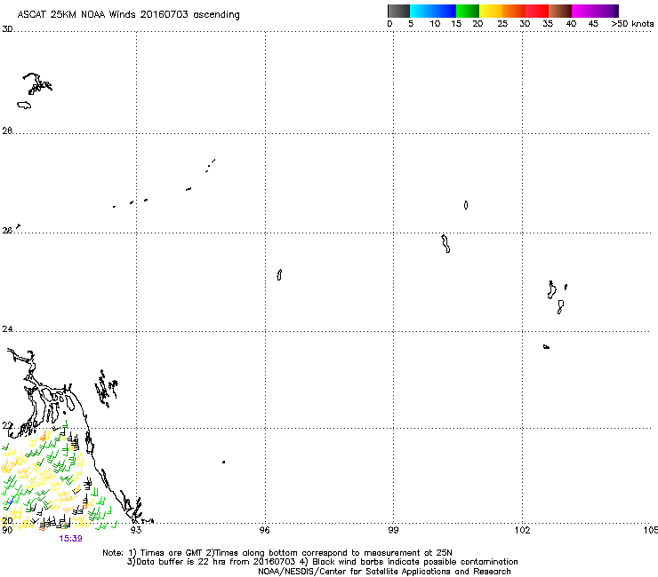658x577 pixels.
Task: Click the red 30-35 knots legend color
Action: click(x=537, y=11)
